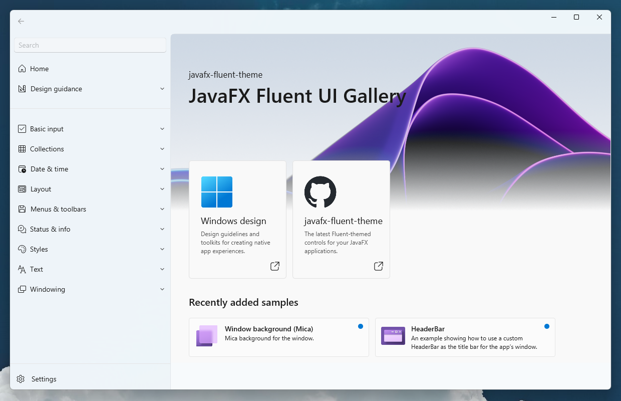This screenshot has width=621, height=401.
Task: Select Status & info in the sidebar
Action: 50,229
